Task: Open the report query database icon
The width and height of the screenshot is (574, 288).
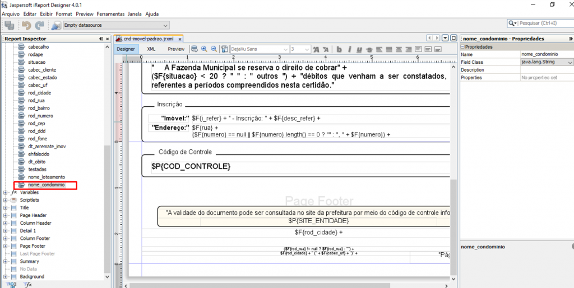Action: (195, 49)
